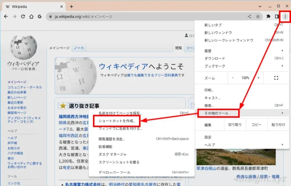Select 新しいタブ menu item

pyautogui.click(x=242, y=25)
